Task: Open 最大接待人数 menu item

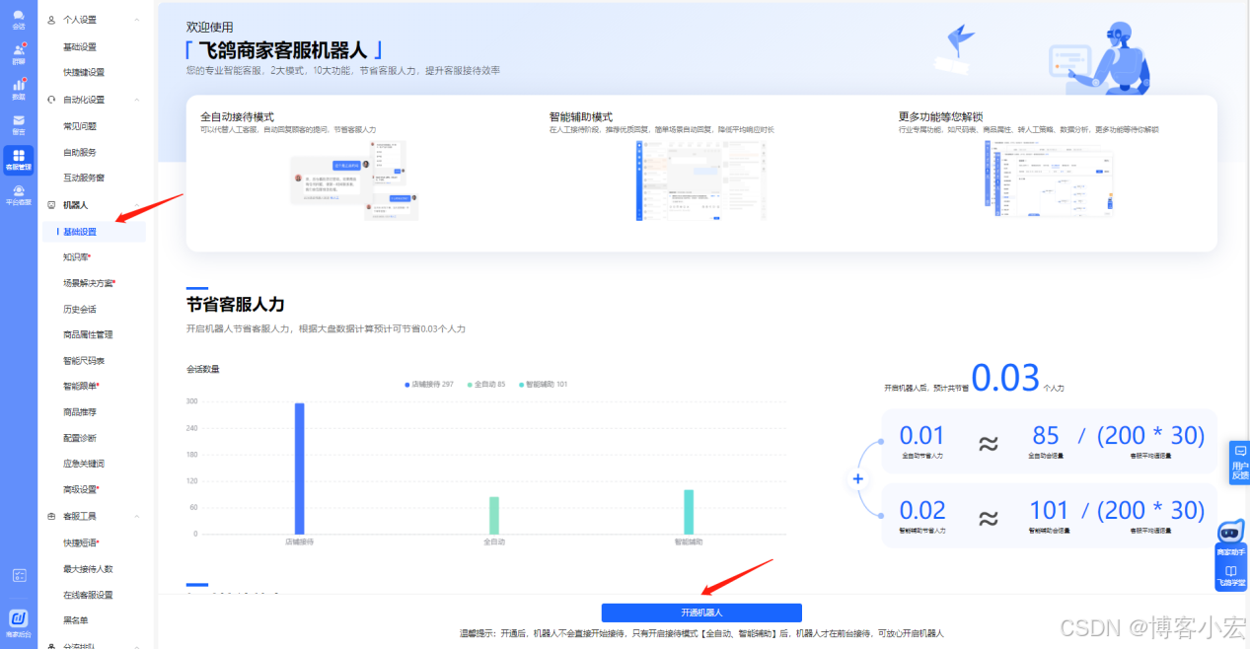Action: click(x=88, y=569)
